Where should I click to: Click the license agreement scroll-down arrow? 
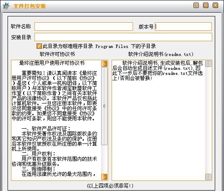coord(104,177)
